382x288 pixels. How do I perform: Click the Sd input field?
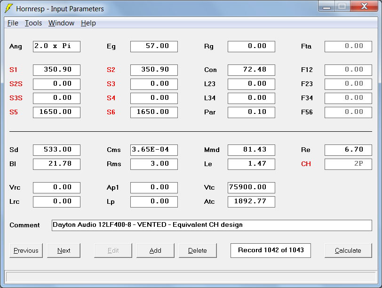point(56,150)
